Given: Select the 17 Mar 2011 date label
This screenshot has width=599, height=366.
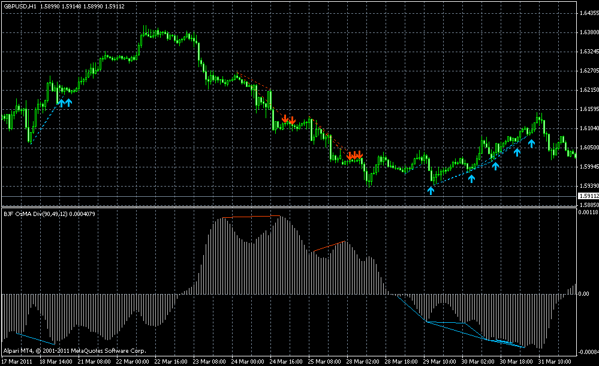Looking at the screenshot, I should (17, 362).
